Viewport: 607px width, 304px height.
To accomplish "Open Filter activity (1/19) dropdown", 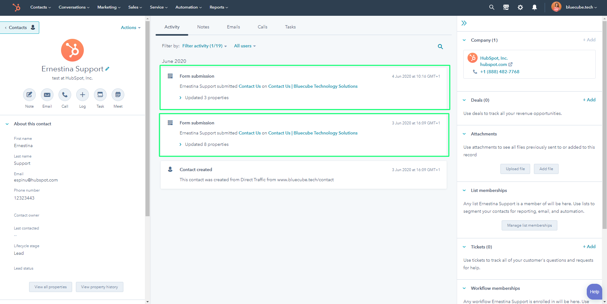I will click(x=205, y=46).
